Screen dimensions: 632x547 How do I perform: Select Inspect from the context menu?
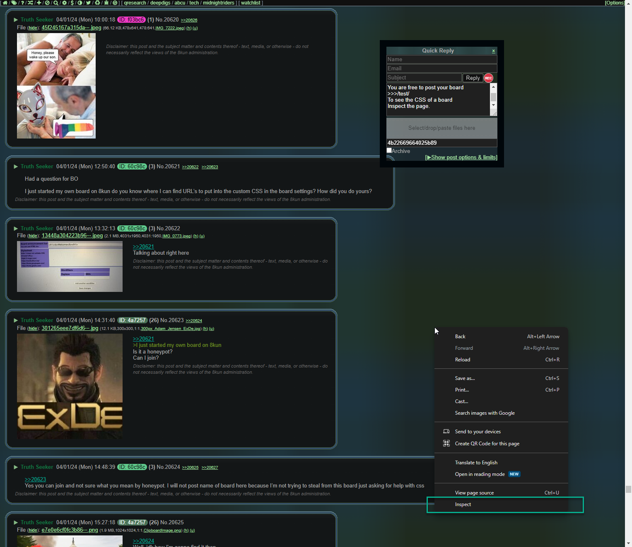[x=501, y=504]
